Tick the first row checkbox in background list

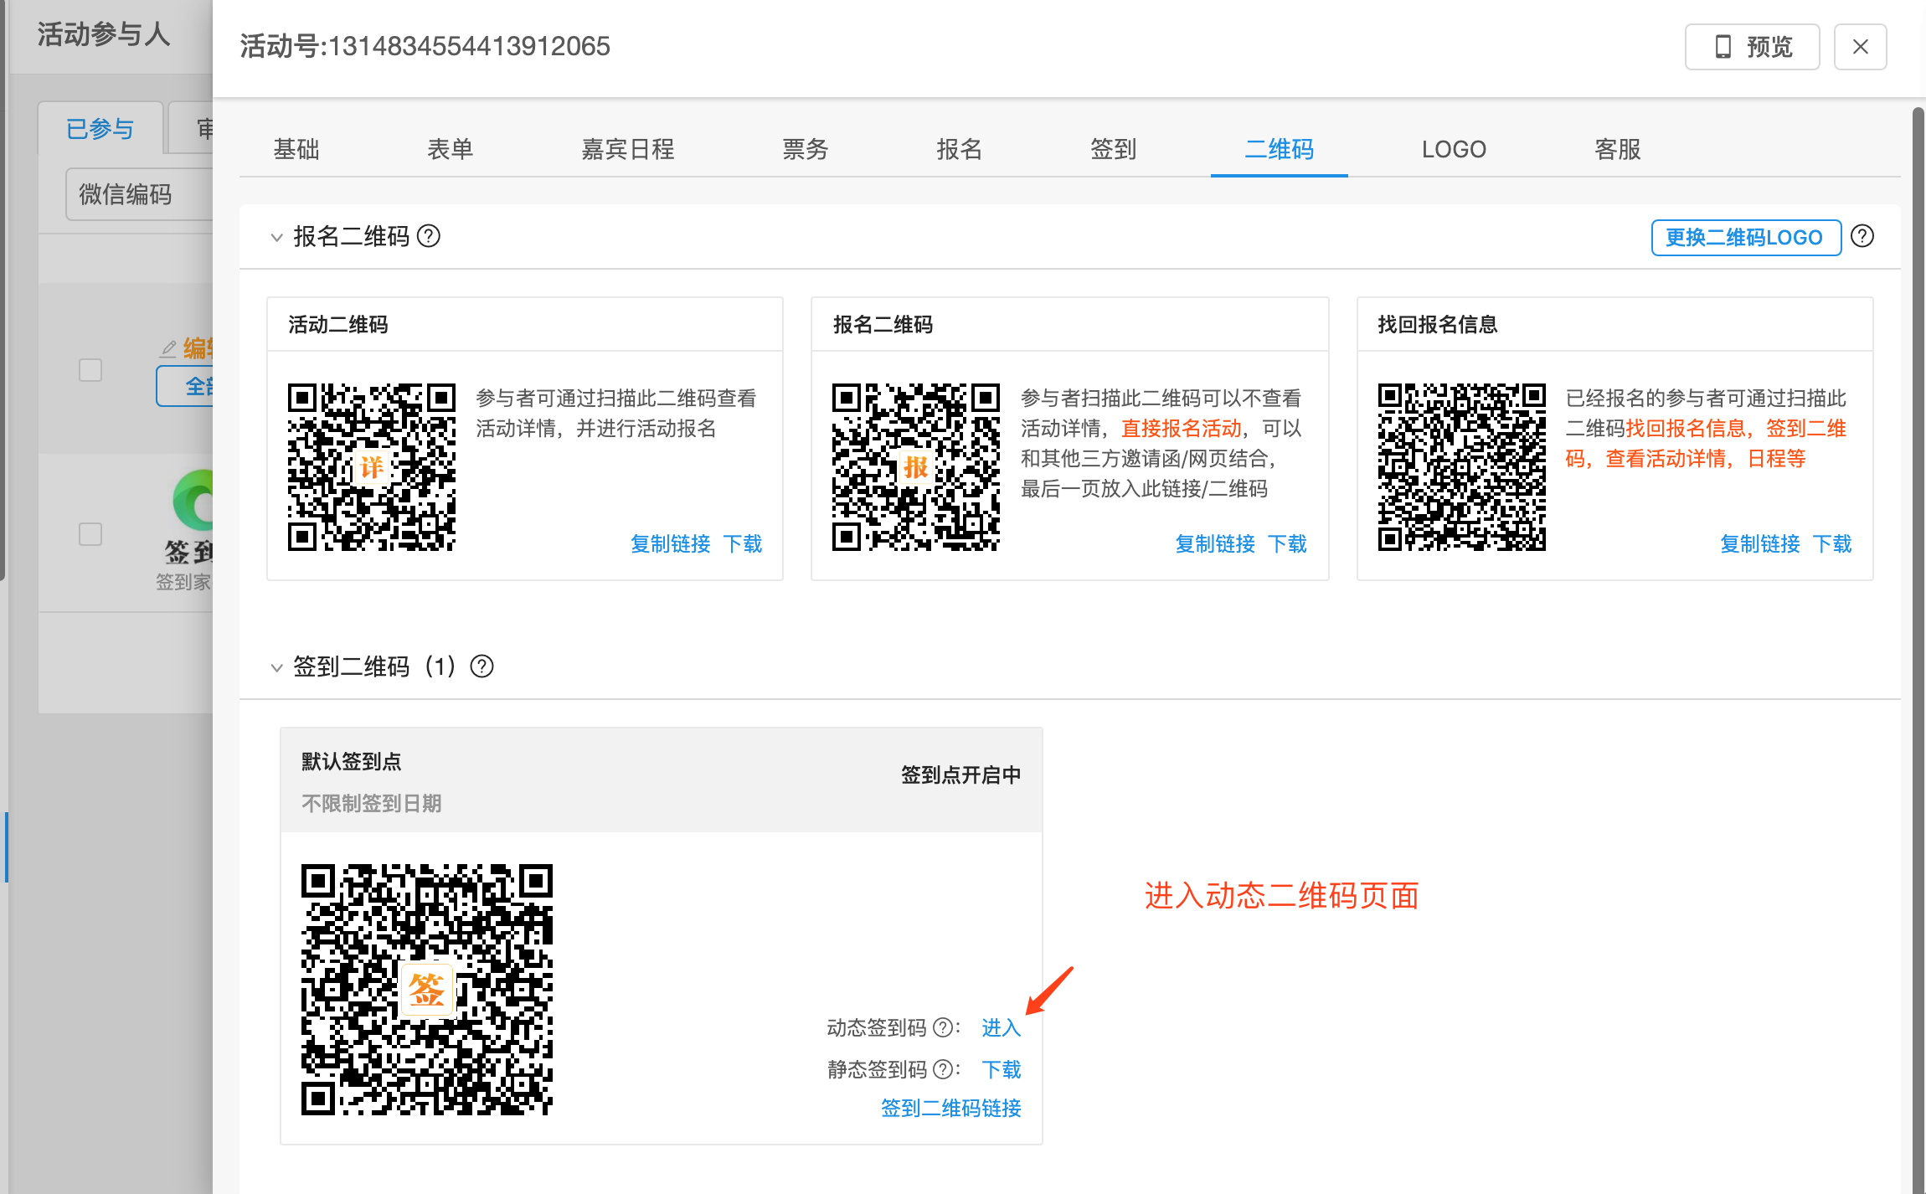(x=90, y=370)
